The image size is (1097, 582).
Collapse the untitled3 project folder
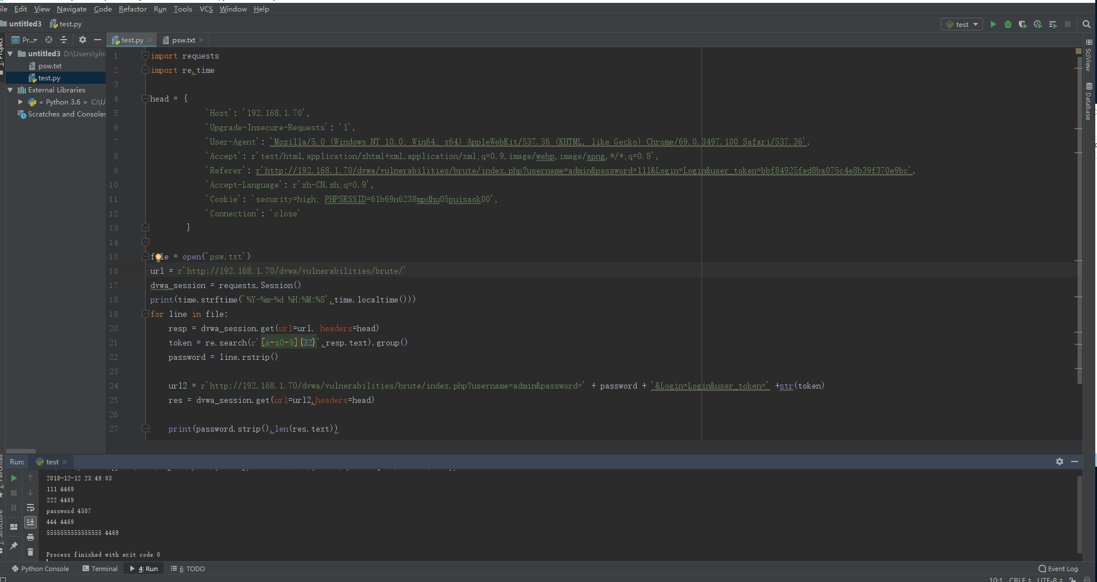[x=10, y=53]
